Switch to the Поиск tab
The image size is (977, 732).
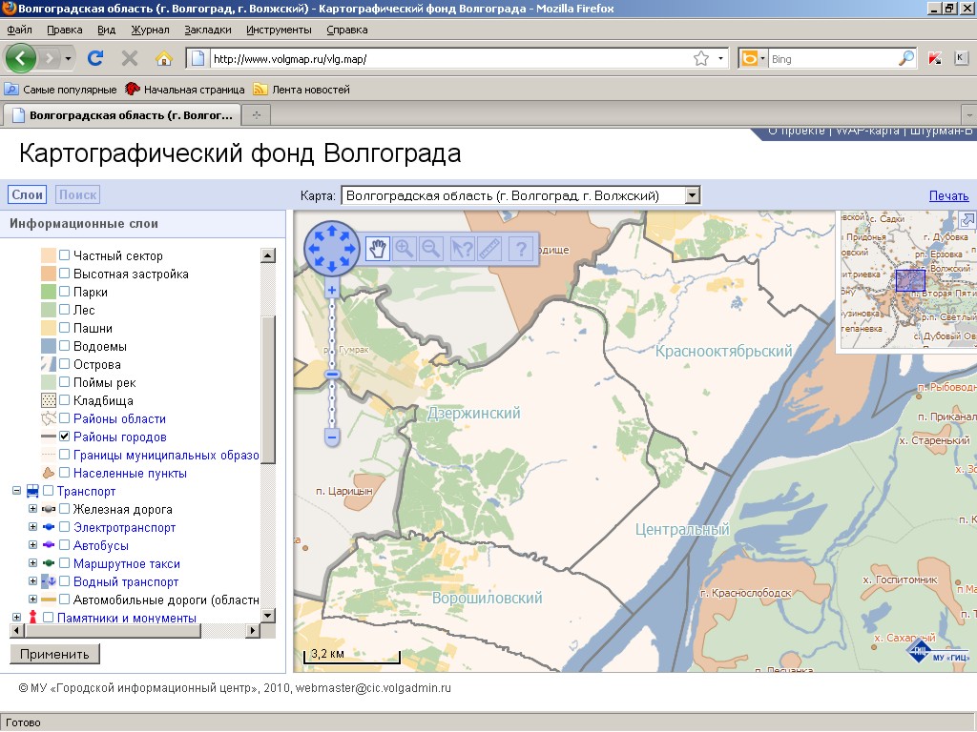click(x=78, y=193)
